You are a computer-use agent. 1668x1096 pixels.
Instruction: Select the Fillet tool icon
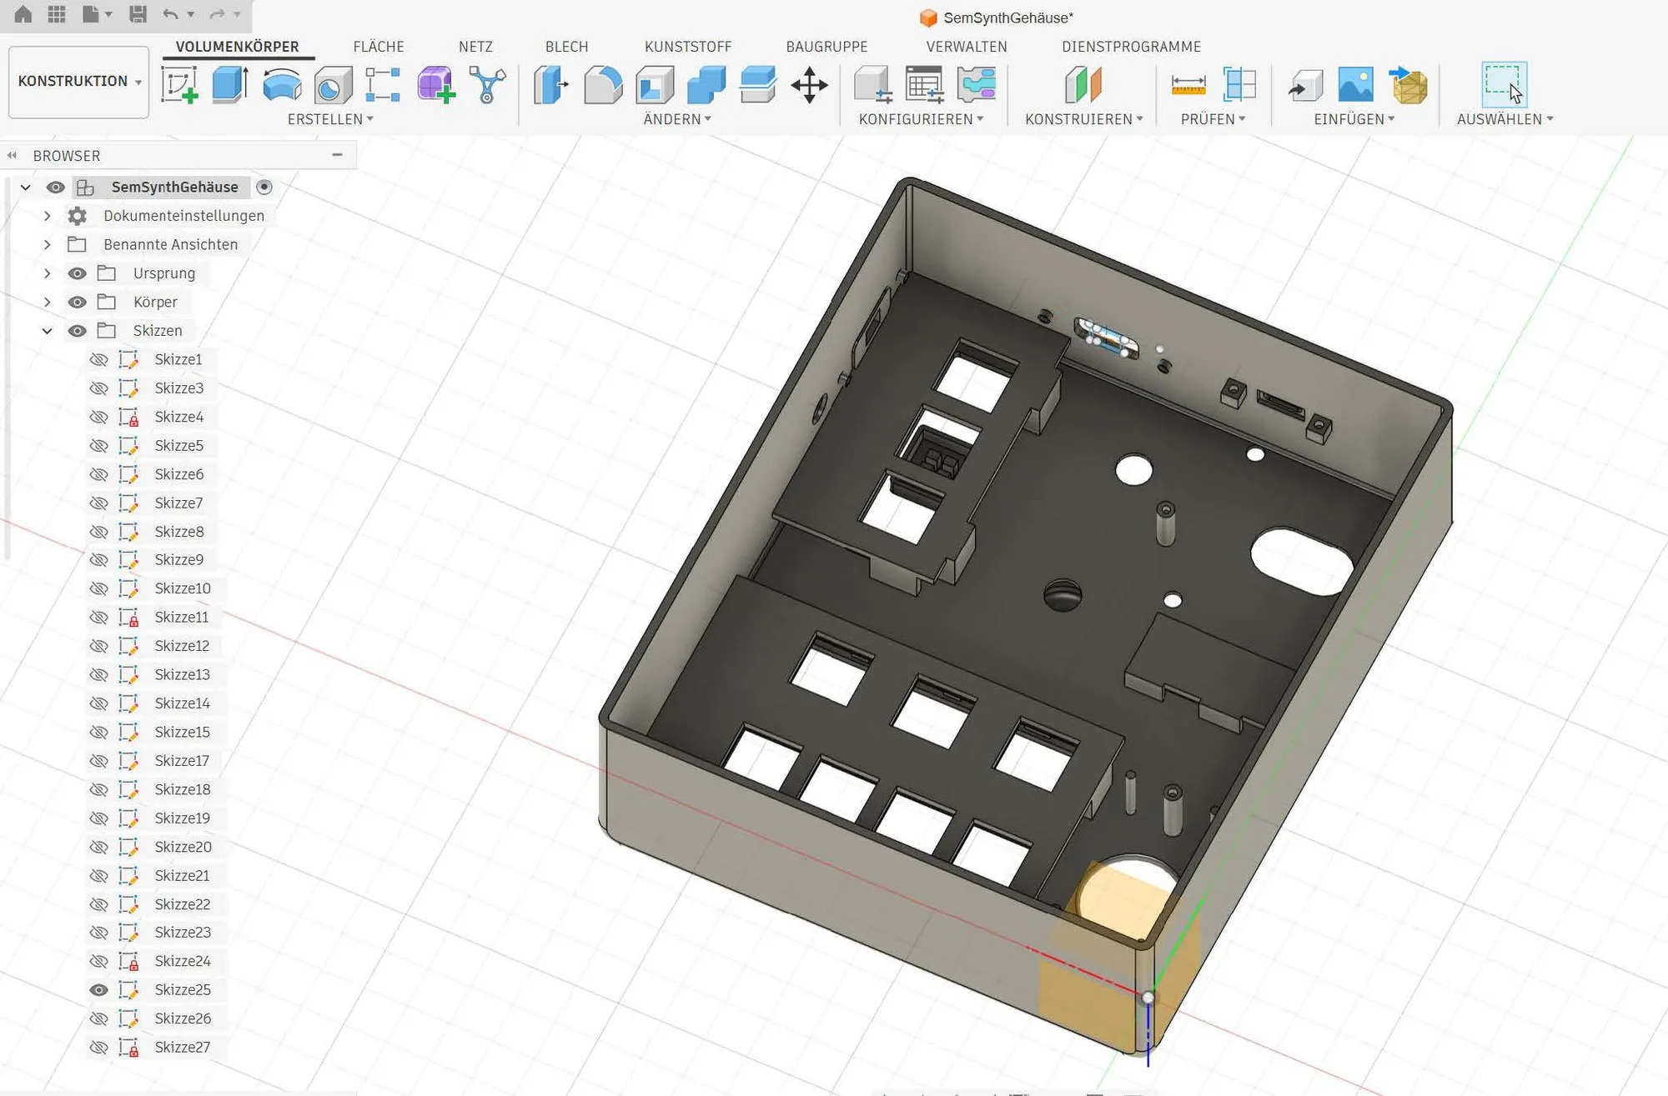point(603,85)
